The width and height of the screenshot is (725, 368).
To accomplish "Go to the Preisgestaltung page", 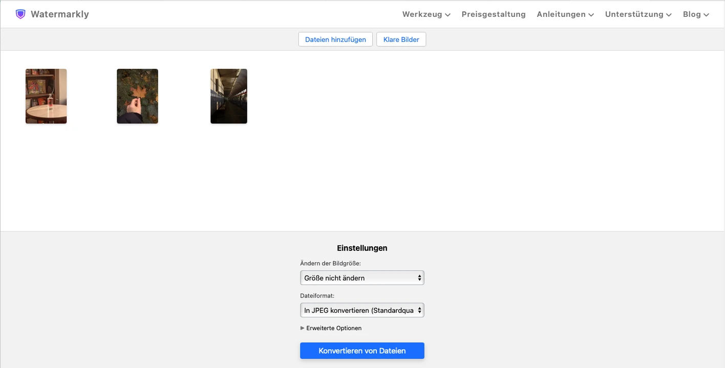I will coord(493,14).
